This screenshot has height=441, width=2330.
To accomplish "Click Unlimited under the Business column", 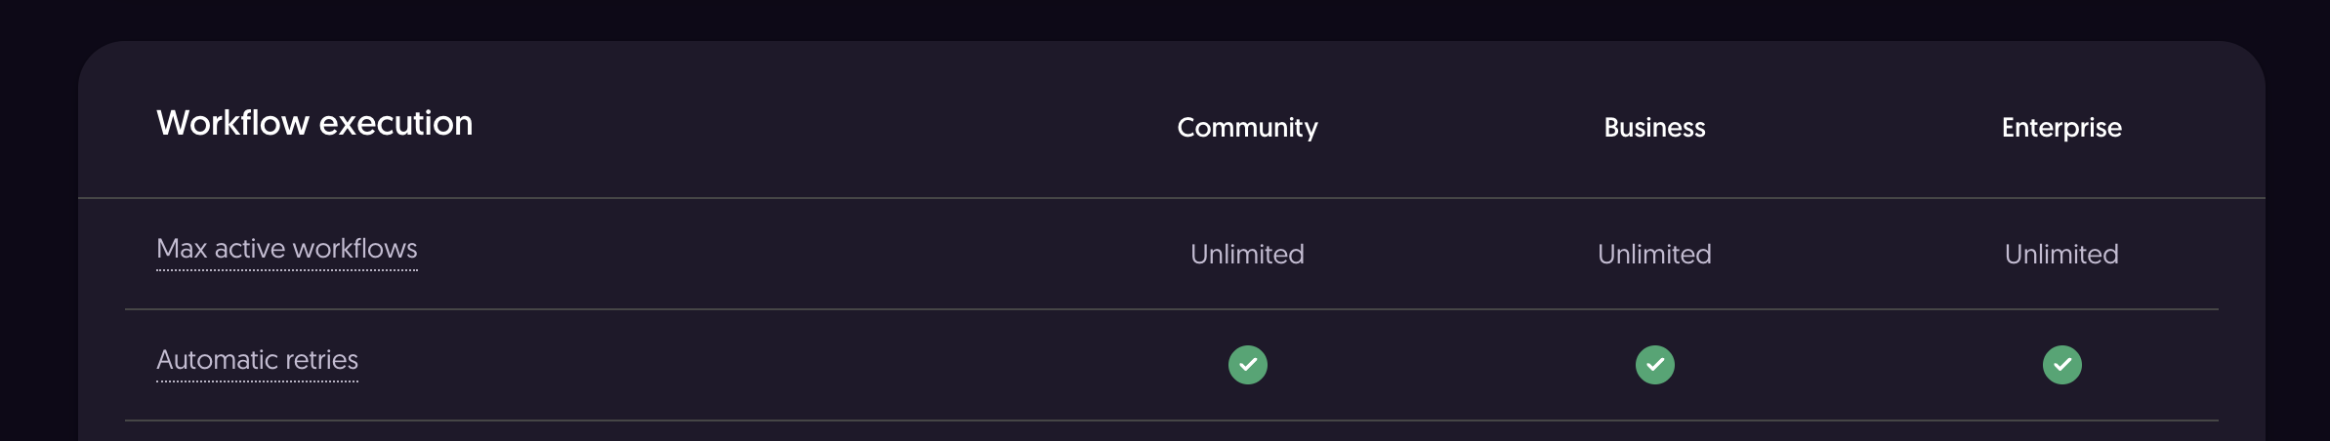I will (1654, 255).
